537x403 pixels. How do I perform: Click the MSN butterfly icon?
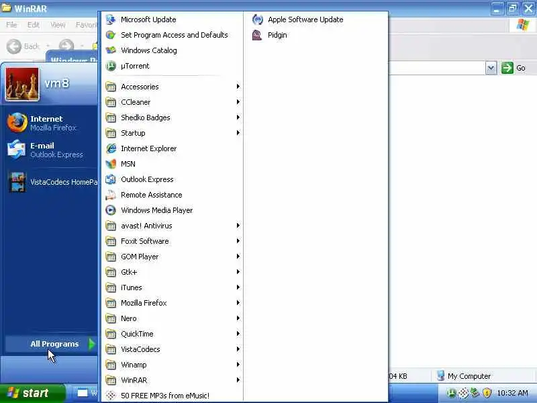coord(111,164)
